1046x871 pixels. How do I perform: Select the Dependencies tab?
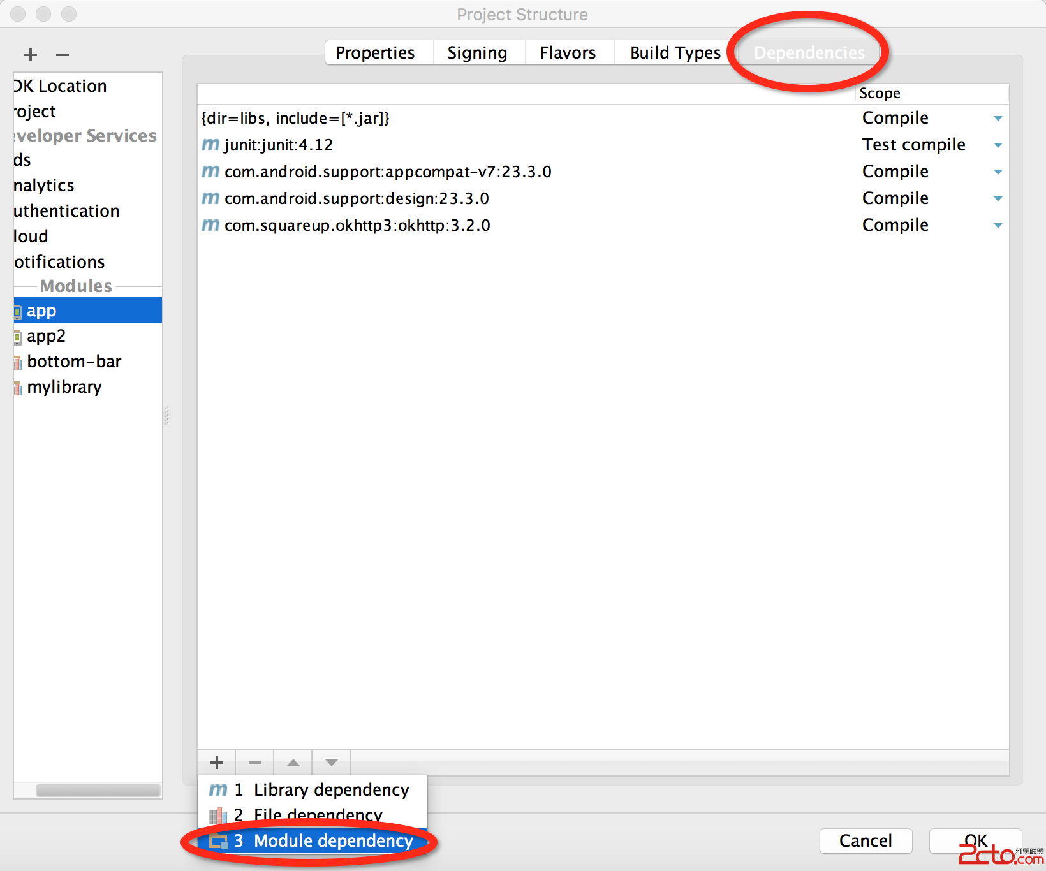tap(809, 52)
